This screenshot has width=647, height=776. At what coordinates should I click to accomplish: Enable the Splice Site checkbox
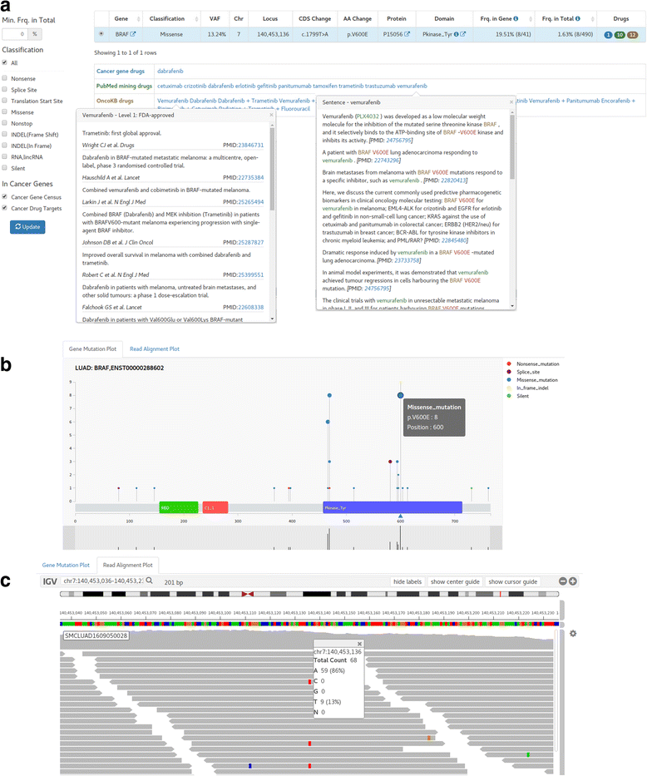click(x=4, y=89)
